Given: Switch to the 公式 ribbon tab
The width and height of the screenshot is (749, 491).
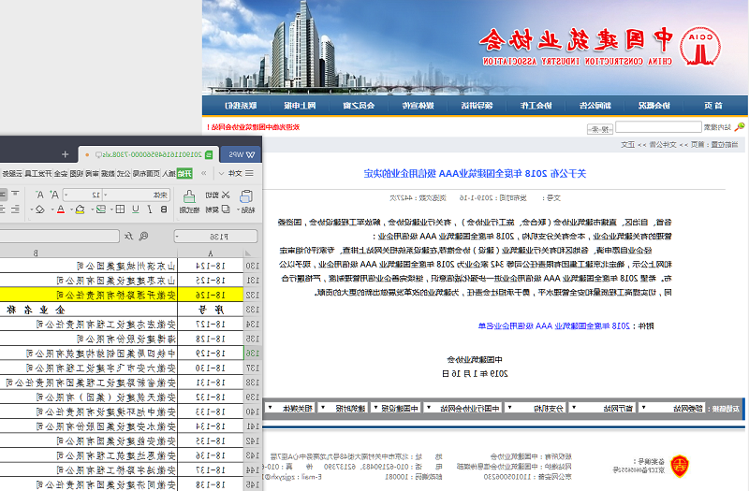Looking at the screenshot, I should 124,173.
